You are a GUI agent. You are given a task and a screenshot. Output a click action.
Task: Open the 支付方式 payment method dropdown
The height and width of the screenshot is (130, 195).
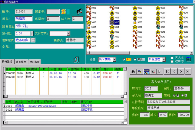(x=68, y=34)
